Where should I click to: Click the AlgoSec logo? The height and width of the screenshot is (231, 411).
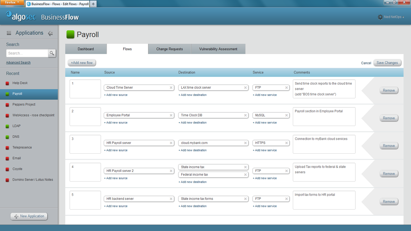(21, 16)
